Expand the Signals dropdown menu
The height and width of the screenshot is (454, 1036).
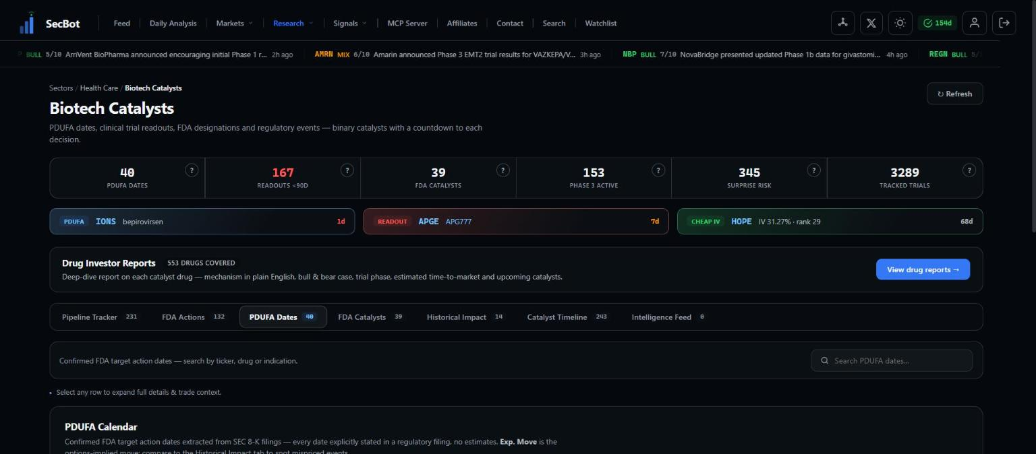(350, 23)
